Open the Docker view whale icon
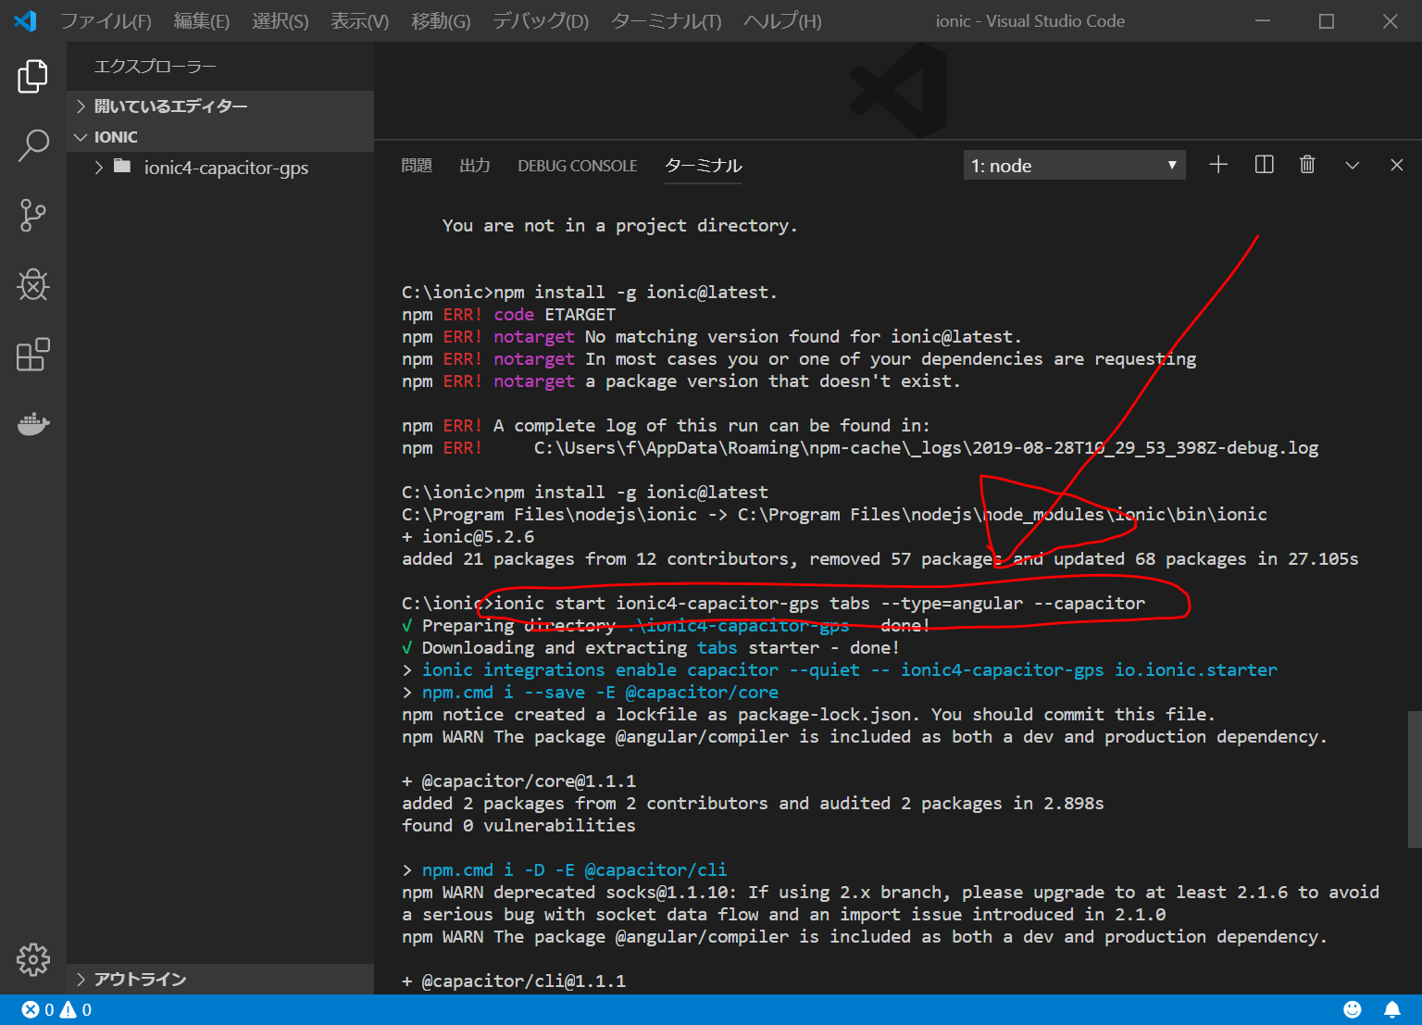1422x1025 pixels. (x=33, y=424)
